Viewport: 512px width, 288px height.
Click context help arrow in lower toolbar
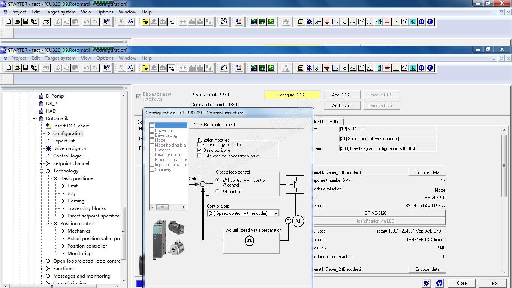pos(107,68)
